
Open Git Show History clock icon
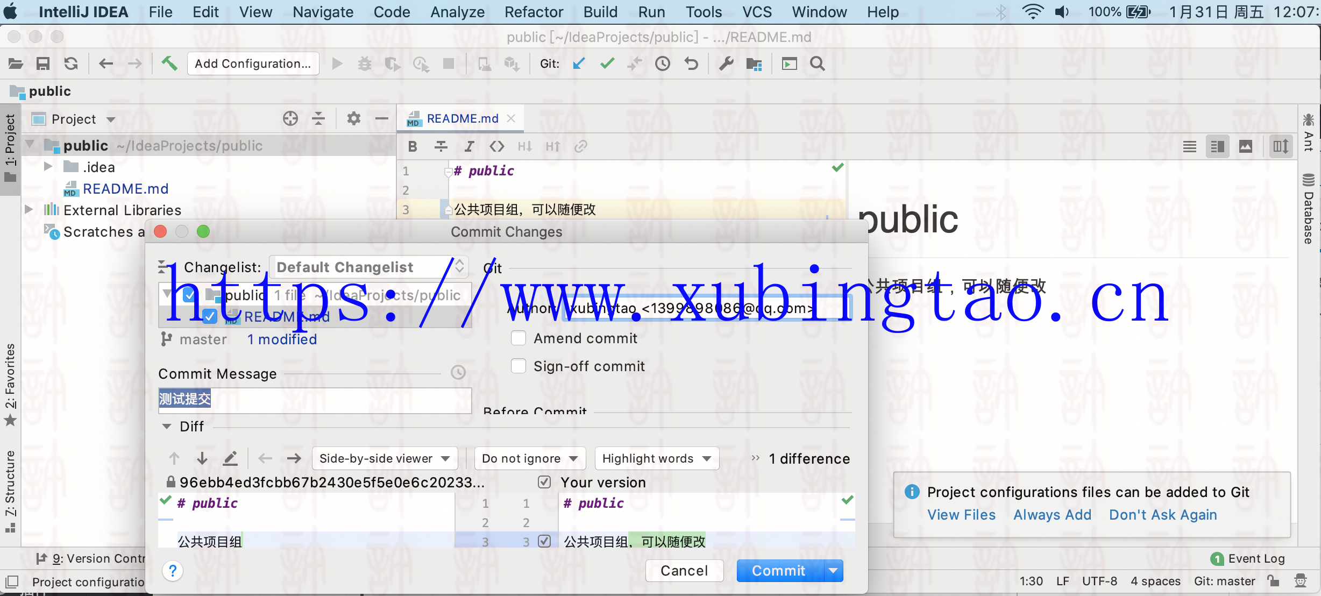pos(663,64)
